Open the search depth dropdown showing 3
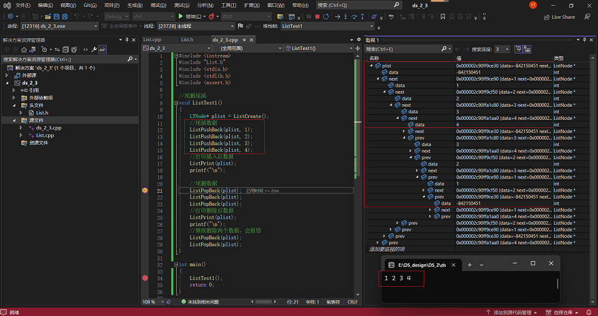598x316 pixels. pyautogui.click(x=502, y=49)
